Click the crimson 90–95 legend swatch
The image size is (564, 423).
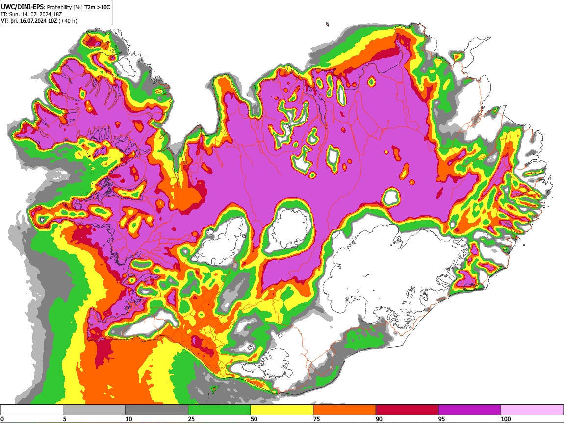(407, 410)
